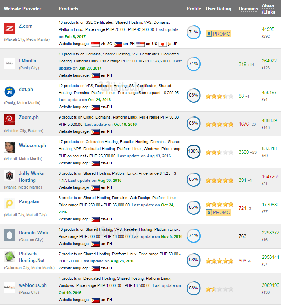This screenshot has height=305, width=281.
Task: Follow the i Manila provider link
Action: click(28, 61)
